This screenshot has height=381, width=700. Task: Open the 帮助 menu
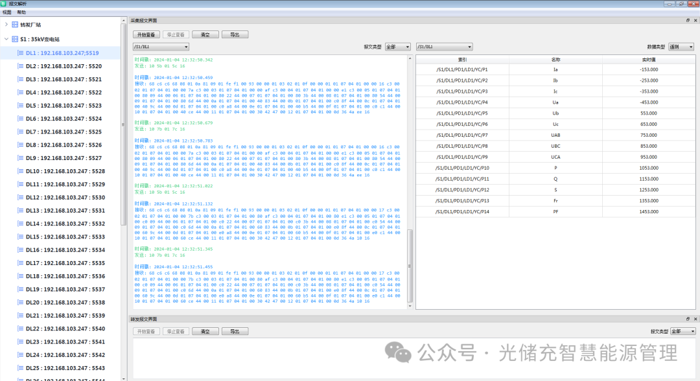(21, 12)
